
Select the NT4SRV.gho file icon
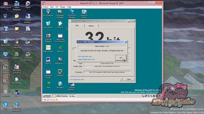click(17, 80)
